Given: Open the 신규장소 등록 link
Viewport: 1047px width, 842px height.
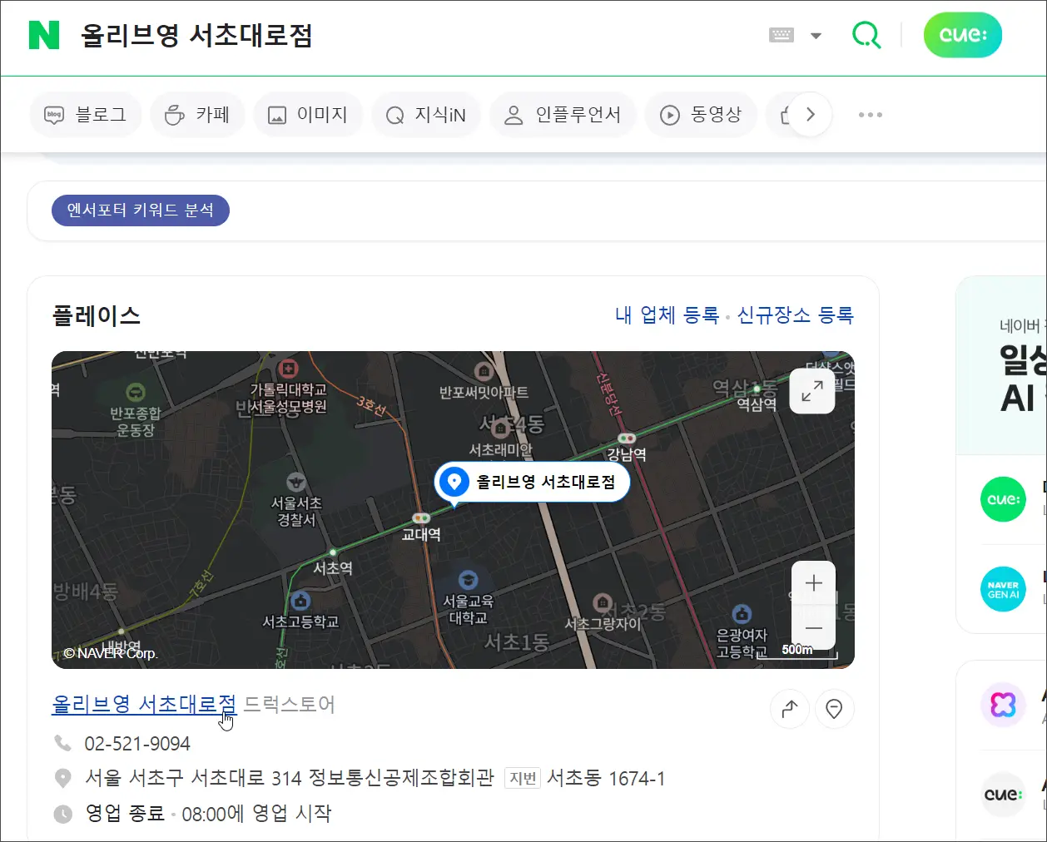Looking at the screenshot, I should click(x=795, y=315).
